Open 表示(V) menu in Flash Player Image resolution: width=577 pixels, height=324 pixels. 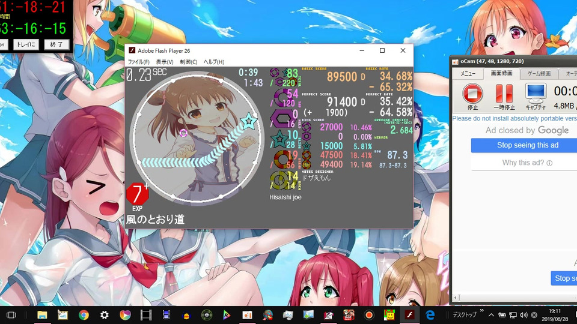(165, 62)
